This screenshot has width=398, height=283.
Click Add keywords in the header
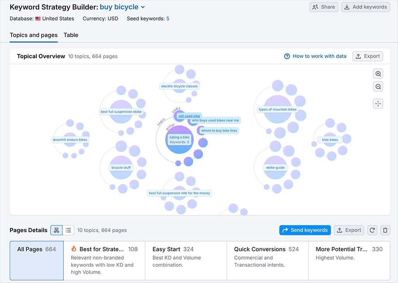pos(365,7)
